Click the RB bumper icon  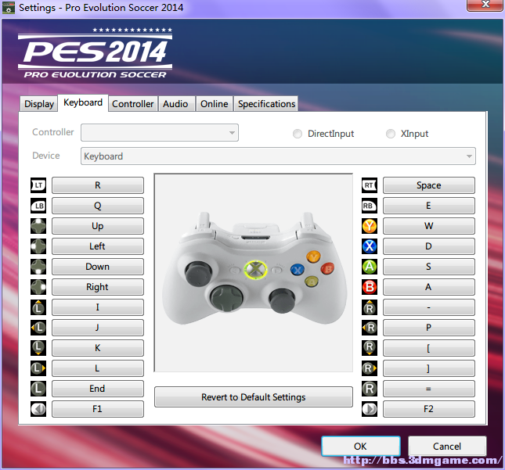coord(370,206)
